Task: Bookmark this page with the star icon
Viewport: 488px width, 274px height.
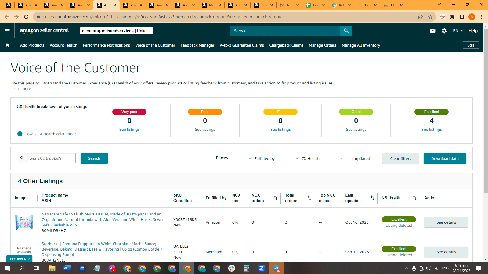Action: tap(430, 17)
